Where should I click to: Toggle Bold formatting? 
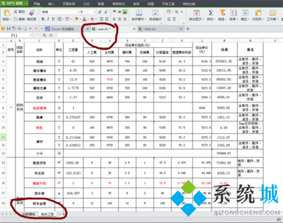pyautogui.click(x=43, y=19)
